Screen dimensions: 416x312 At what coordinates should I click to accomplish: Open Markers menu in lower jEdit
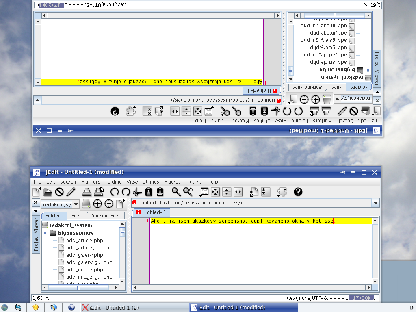tap(91, 182)
